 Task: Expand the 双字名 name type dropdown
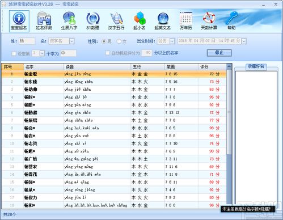[71, 41]
